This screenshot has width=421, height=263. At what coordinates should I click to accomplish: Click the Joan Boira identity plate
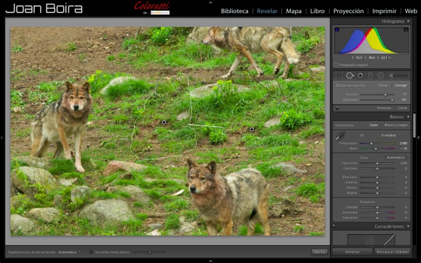(44, 9)
